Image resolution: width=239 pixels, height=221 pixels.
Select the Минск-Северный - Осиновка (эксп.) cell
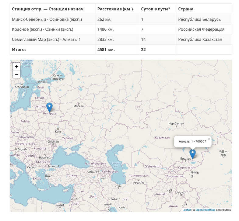tap(52, 19)
